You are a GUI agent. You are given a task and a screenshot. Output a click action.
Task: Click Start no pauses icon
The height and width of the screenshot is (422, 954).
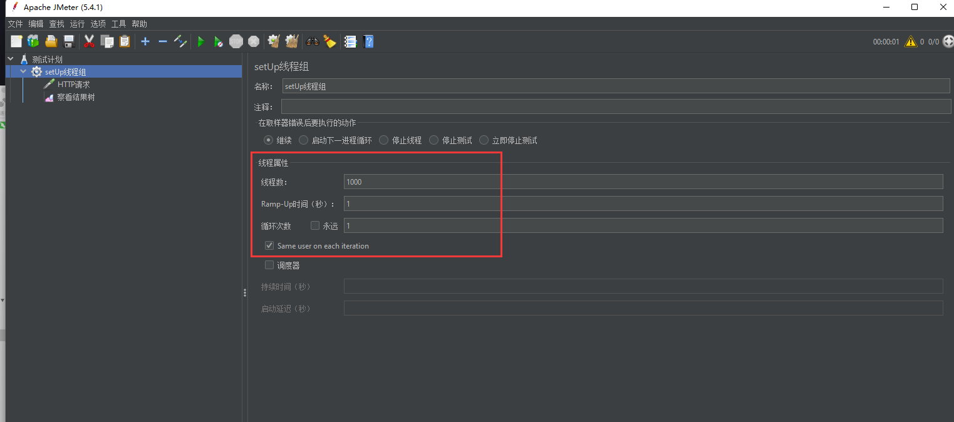click(x=218, y=41)
